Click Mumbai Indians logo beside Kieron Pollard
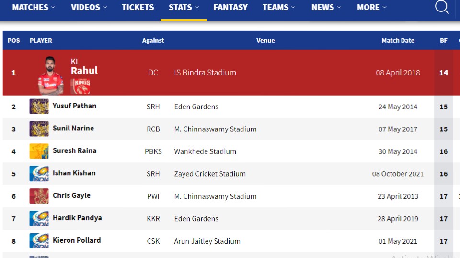Viewport: 460px width, 258px height. pyautogui.click(x=39, y=241)
